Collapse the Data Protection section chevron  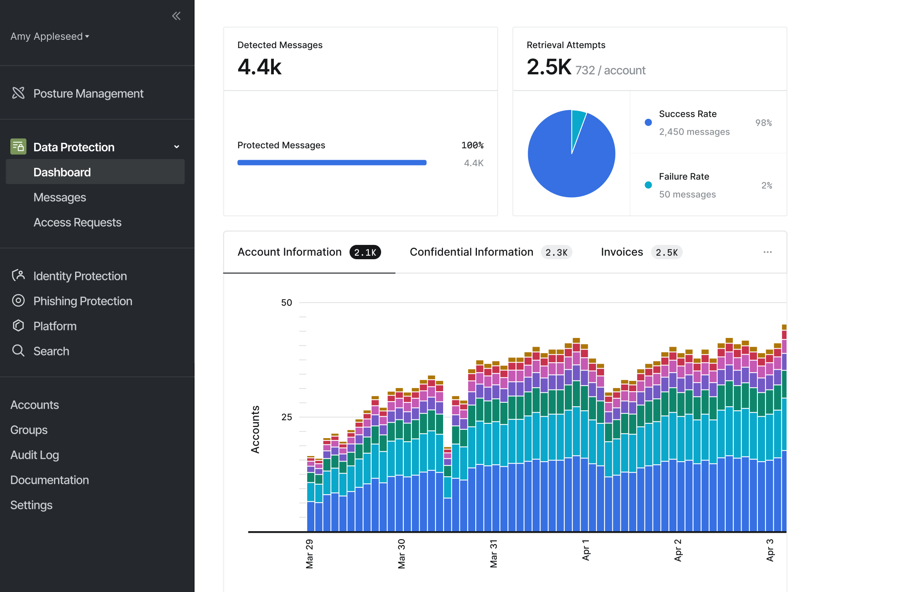click(x=177, y=147)
